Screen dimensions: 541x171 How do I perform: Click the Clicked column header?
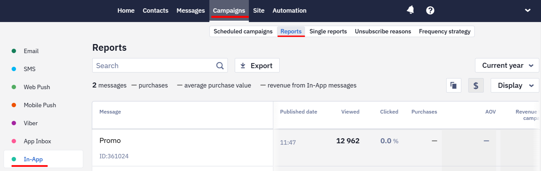389,112
